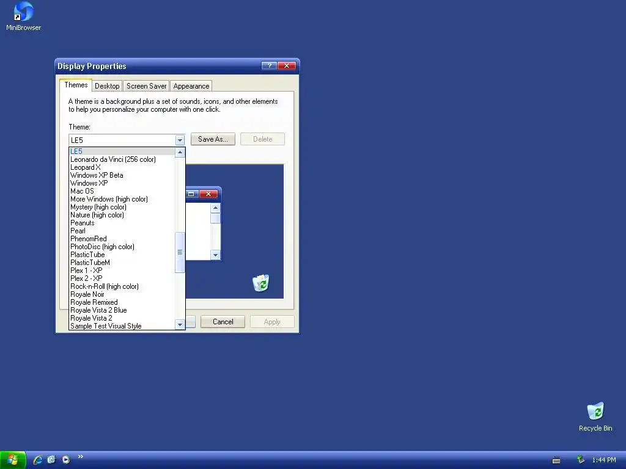The width and height of the screenshot is (626, 469).
Task: Click the Windows Start button
Action: 13,460
